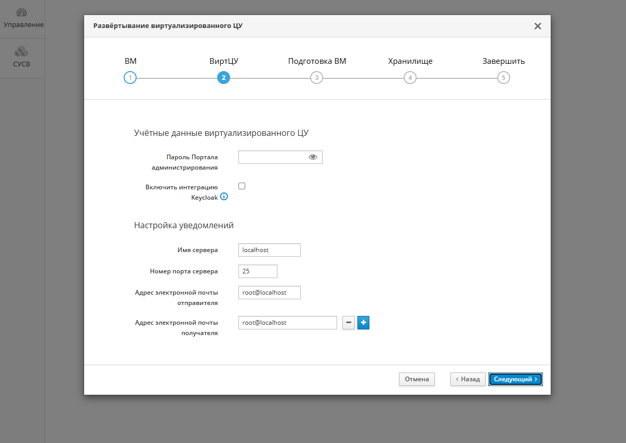626x443 pixels.
Task: Open the СУСВ sidebar icon
Action: click(22, 52)
